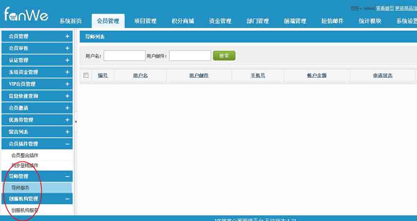
Task: Open the 项目管理 top navigation tab
Action: pos(145,21)
